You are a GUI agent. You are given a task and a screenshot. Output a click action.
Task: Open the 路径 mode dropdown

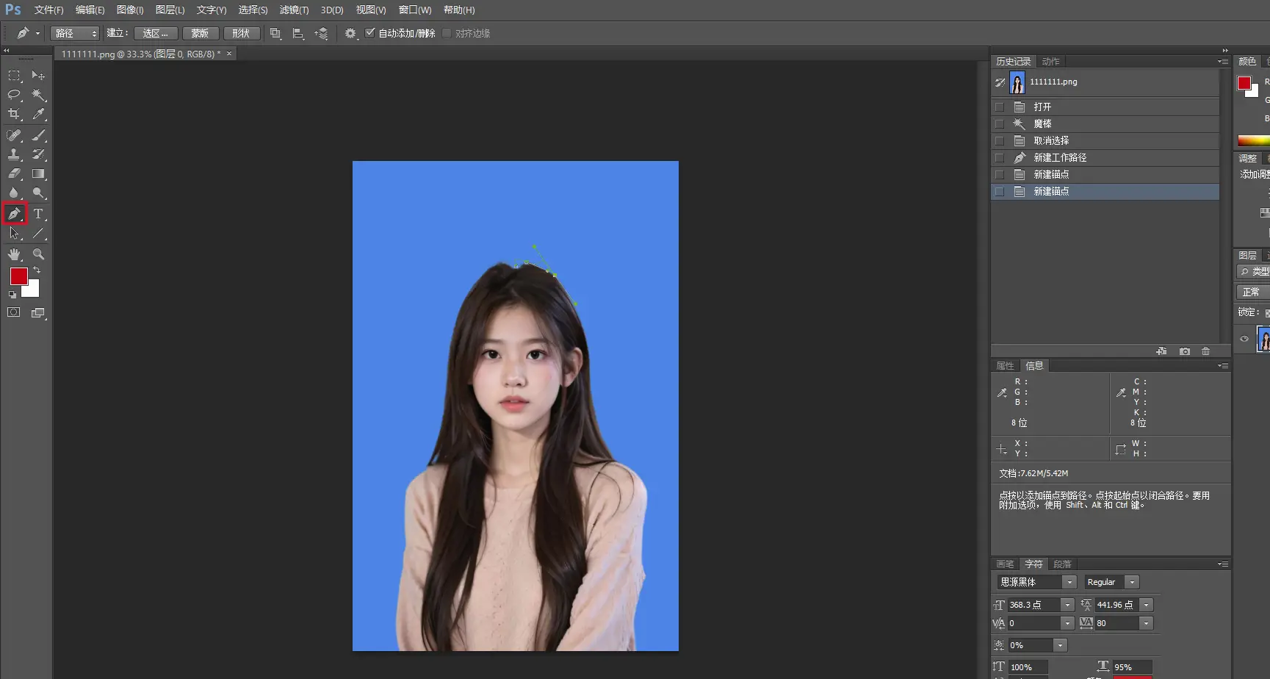point(74,33)
